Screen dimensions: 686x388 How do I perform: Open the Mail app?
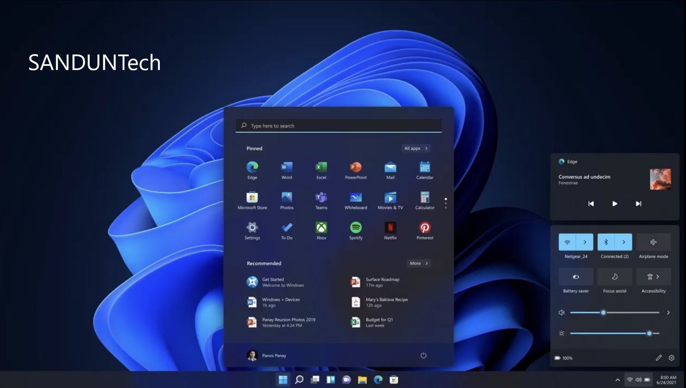click(390, 170)
